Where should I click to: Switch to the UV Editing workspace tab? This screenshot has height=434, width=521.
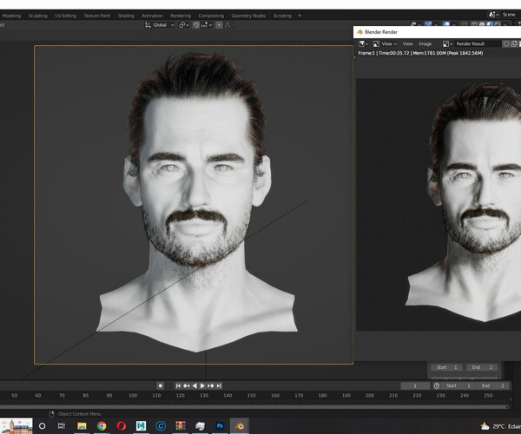click(65, 16)
